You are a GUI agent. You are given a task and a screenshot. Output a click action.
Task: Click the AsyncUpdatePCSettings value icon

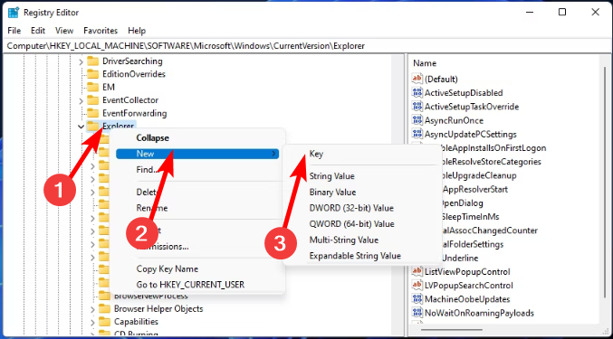click(x=417, y=134)
